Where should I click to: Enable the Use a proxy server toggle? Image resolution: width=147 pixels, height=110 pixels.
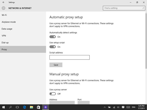pyautogui.click(x=52, y=94)
